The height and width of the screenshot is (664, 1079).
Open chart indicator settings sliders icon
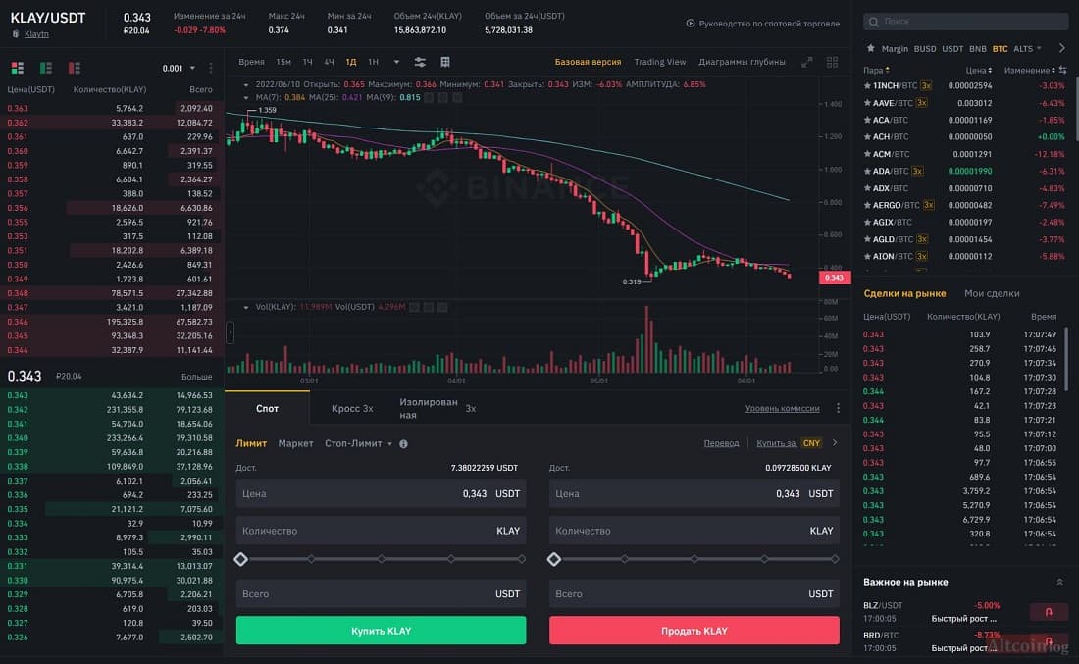click(420, 62)
